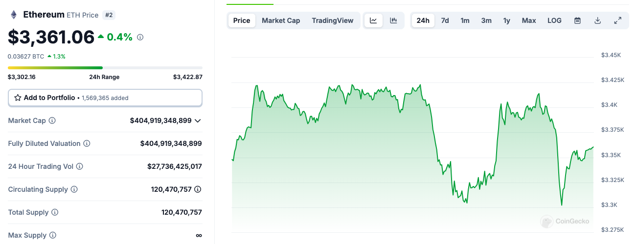Viewport: 637px width, 244px height.
Task: Click info icon next to 120,470,757 circulating value
Action: click(x=198, y=189)
